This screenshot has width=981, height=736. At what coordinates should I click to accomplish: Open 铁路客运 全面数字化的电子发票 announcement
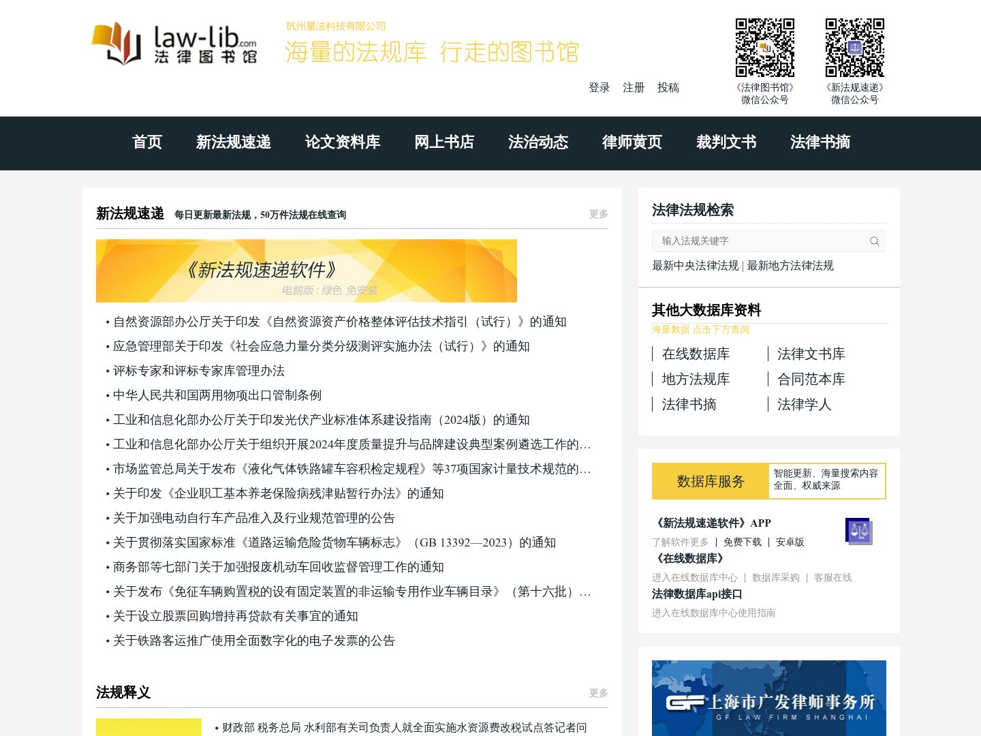coord(254,641)
